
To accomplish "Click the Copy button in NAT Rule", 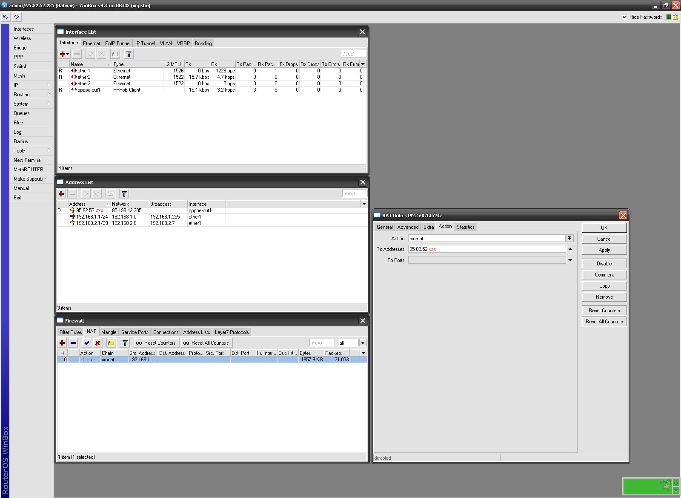I will [x=604, y=286].
